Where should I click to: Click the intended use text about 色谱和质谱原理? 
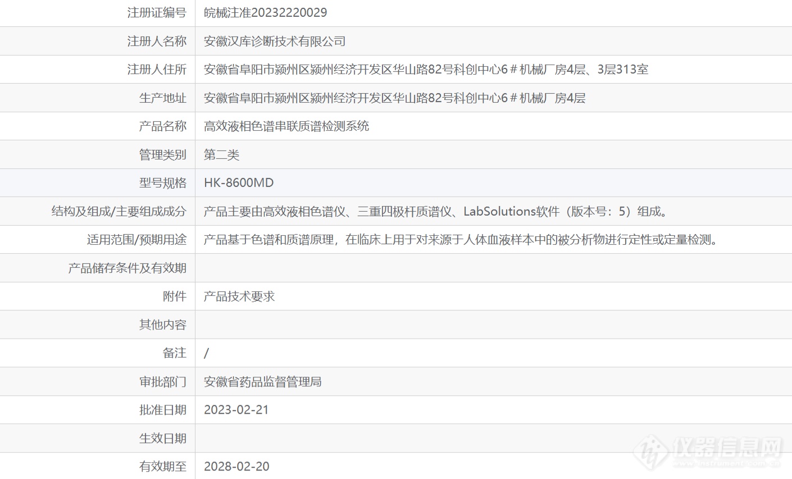click(462, 240)
